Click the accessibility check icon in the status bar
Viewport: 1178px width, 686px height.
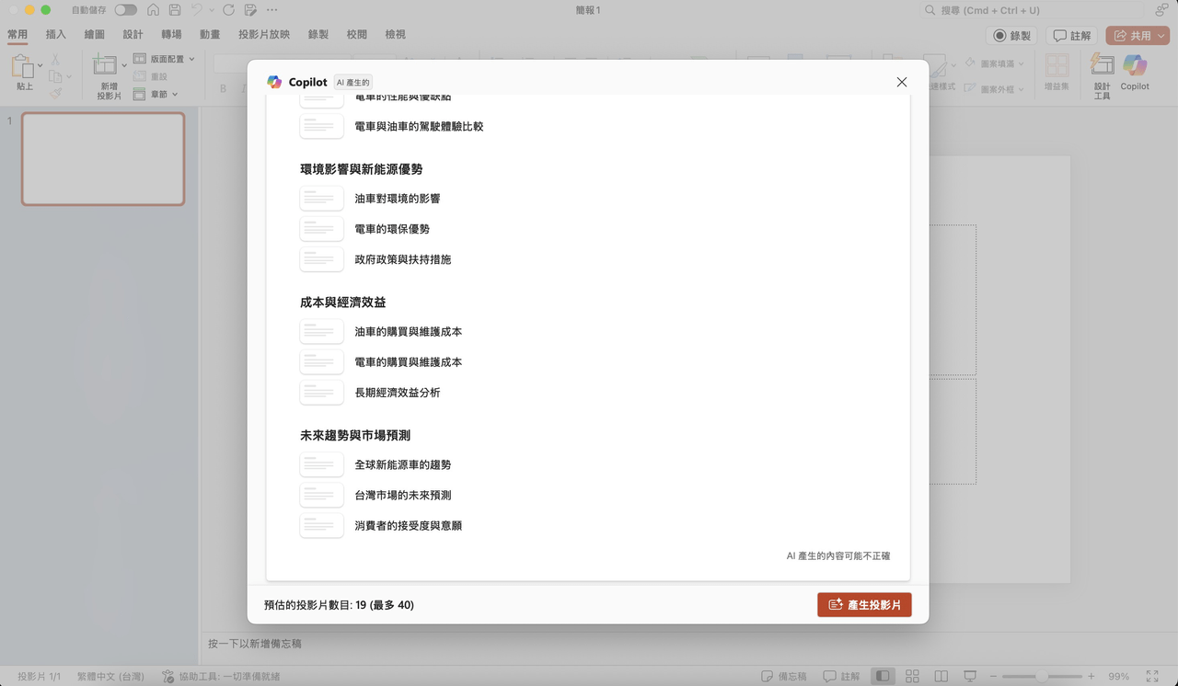(168, 676)
